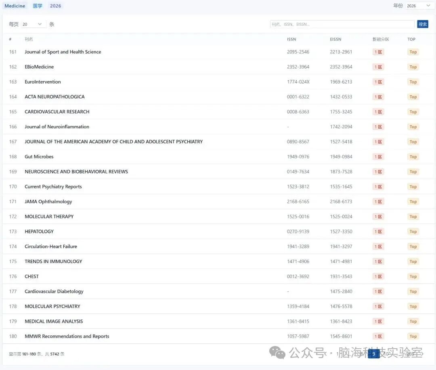
Task: Select Journal of Neuroinflammation entry
Action: pos(57,127)
